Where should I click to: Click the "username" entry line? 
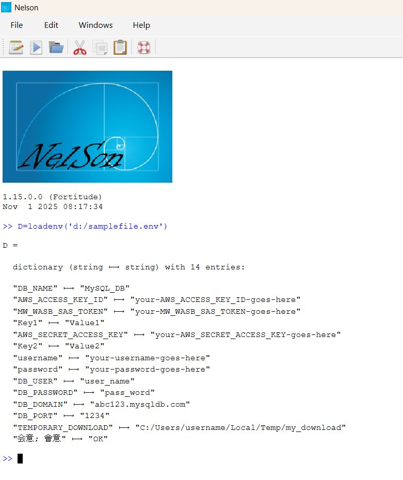(111, 358)
